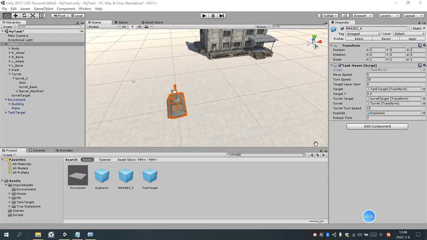Click Add Component button
427x240 pixels.
click(x=377, y=126)
